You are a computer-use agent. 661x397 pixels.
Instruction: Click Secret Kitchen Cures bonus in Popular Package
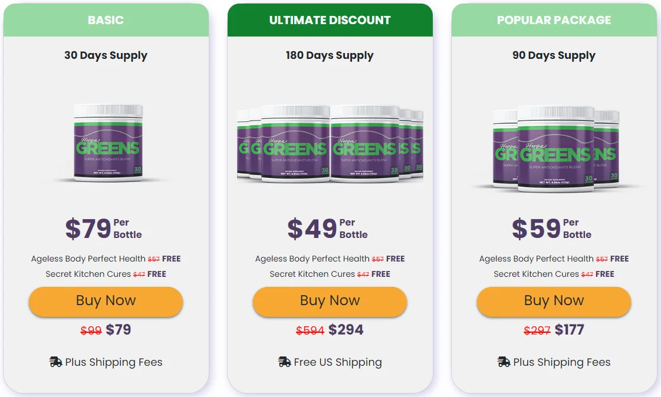click(x=537, y=274)
